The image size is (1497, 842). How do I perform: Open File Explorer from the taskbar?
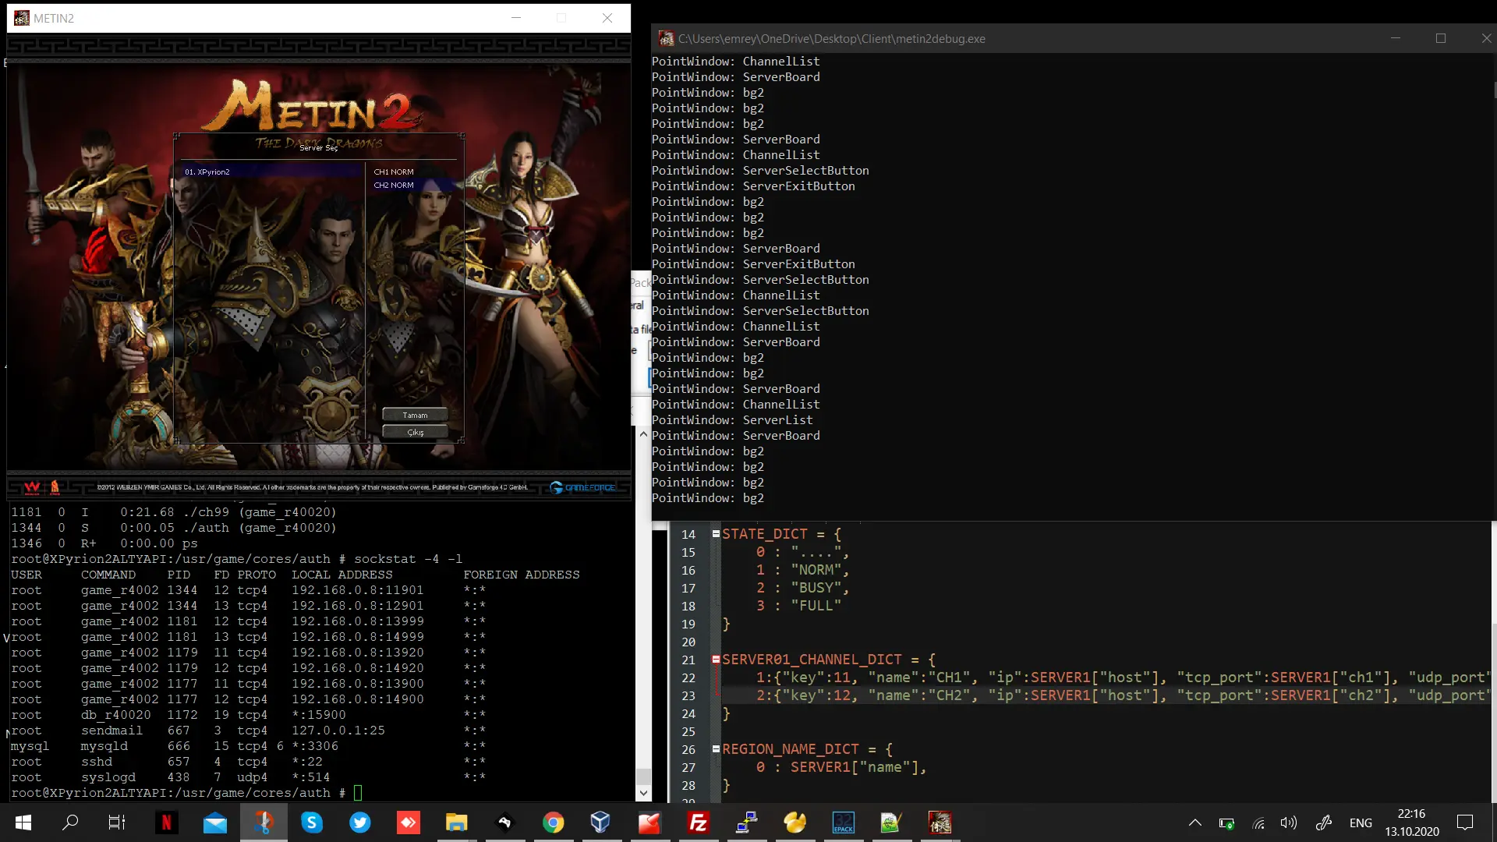tap(456, 823)
